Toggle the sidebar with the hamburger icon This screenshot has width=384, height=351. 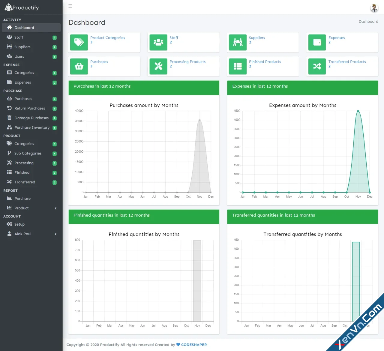click(70, 6)
